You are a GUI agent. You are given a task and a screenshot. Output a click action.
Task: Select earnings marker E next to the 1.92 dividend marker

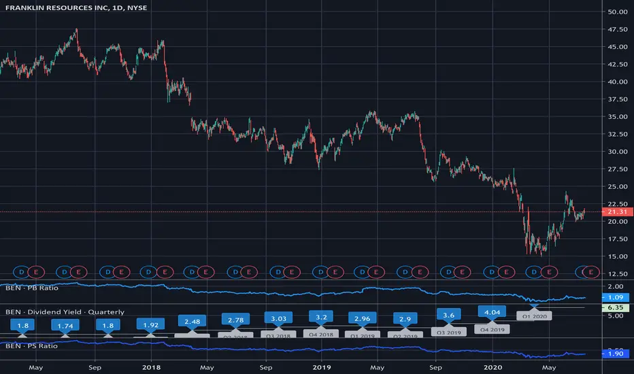[x=165, y=272]
